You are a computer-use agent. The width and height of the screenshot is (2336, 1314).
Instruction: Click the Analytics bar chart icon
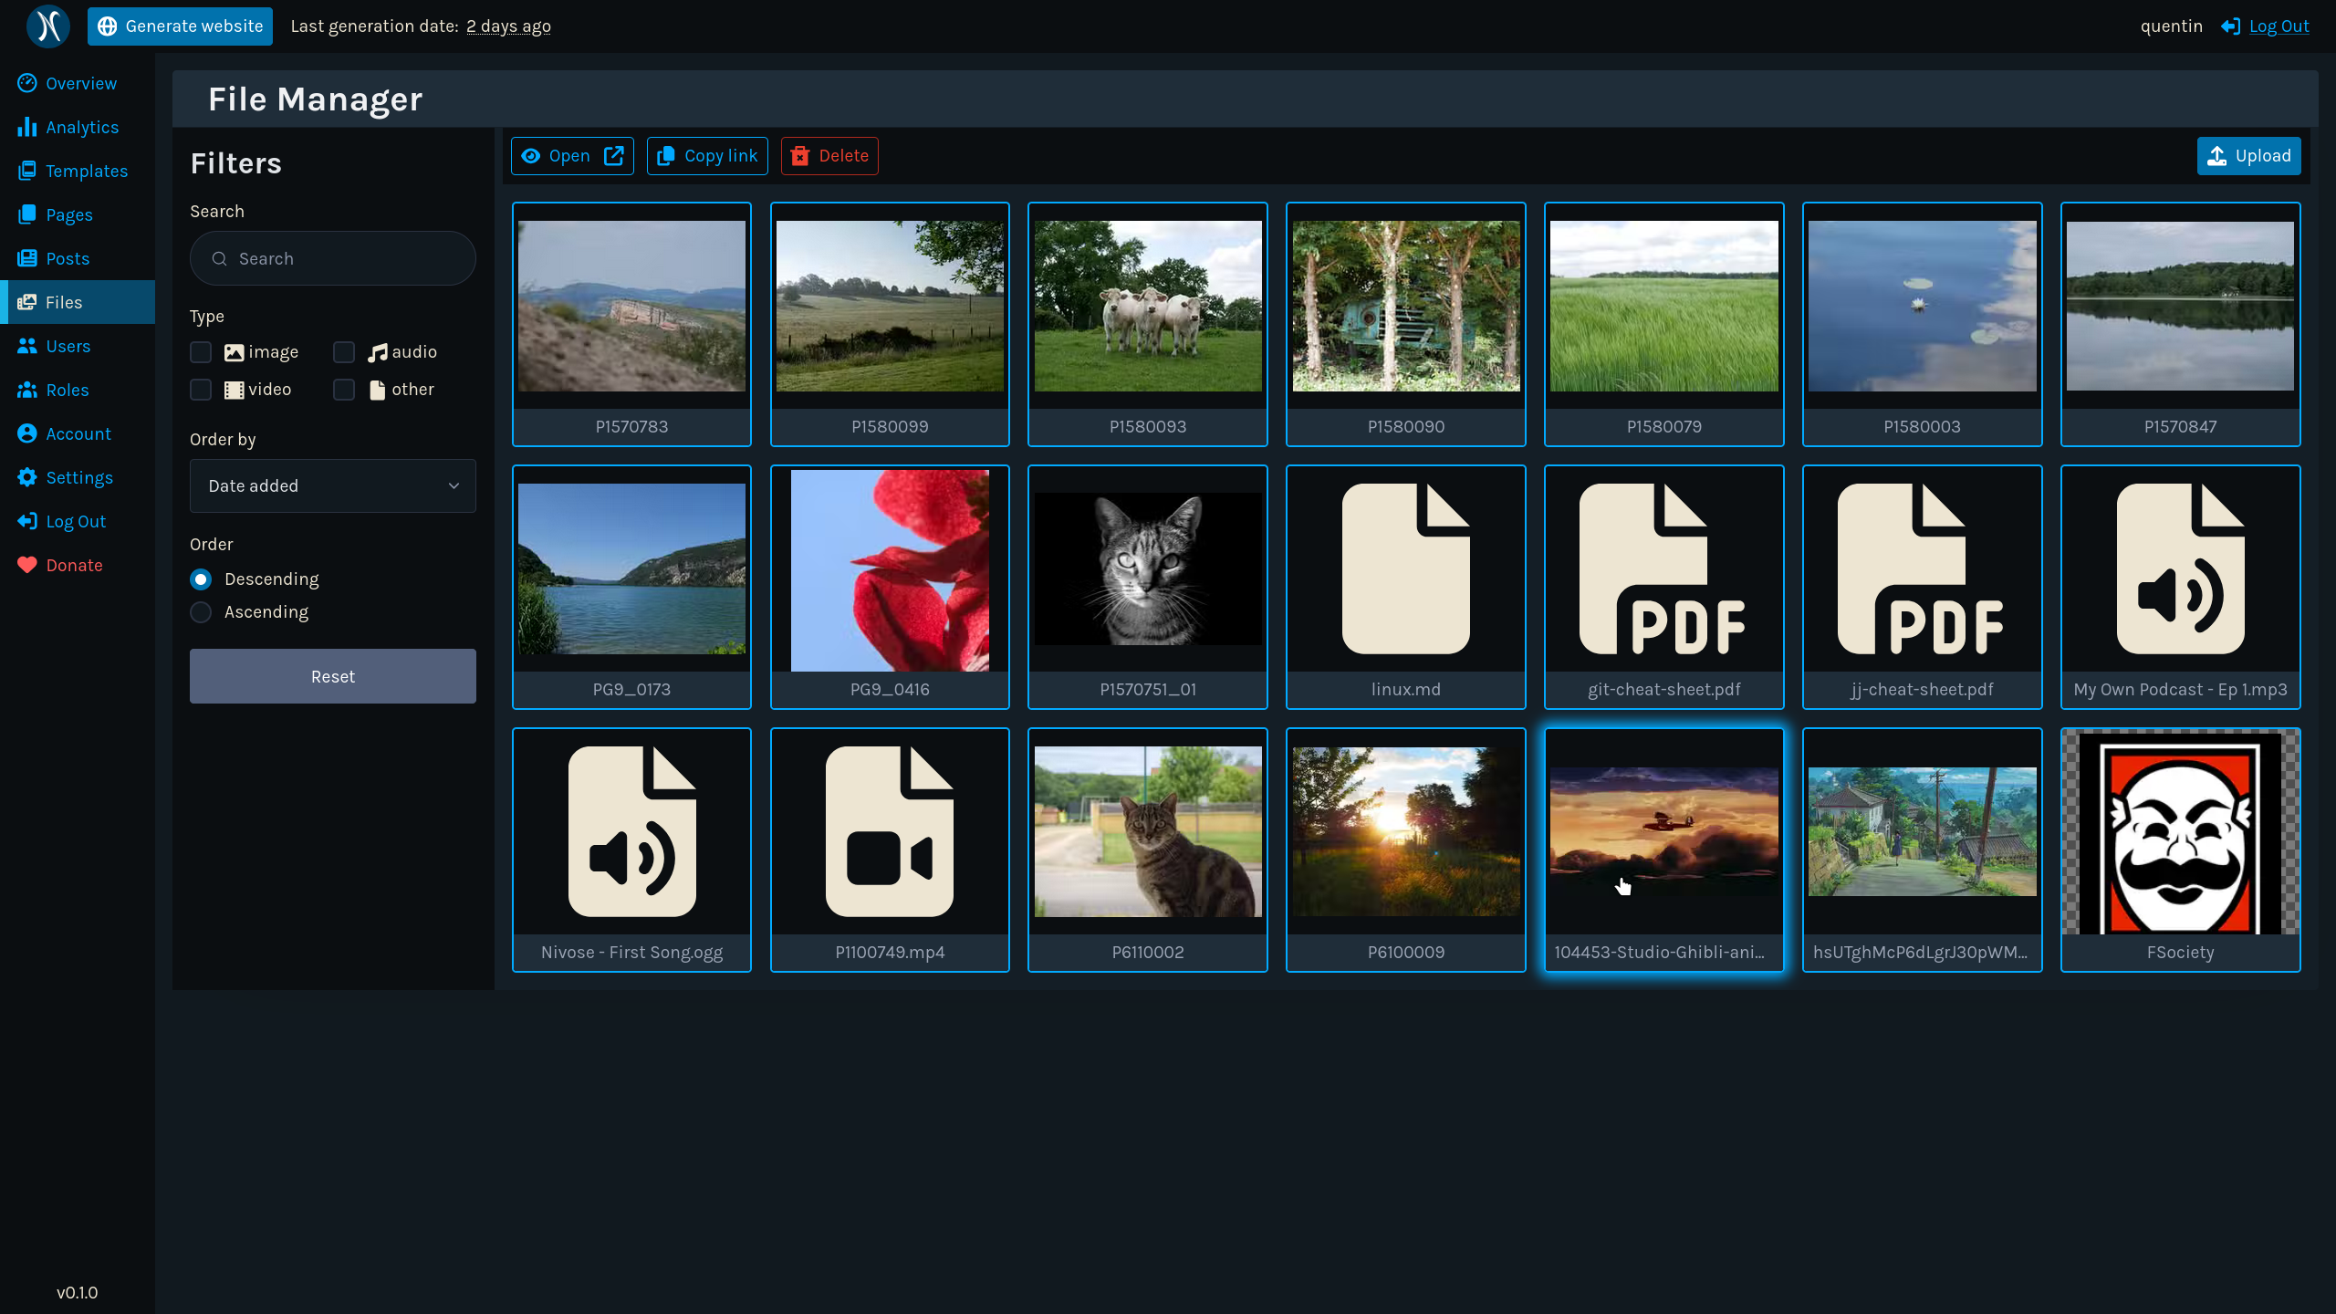(x=27, y=127)
